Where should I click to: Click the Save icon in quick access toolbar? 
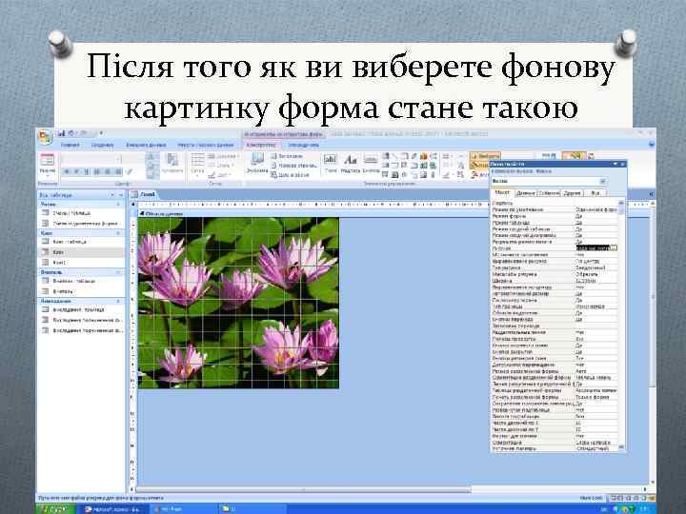(x=62, y=133)
